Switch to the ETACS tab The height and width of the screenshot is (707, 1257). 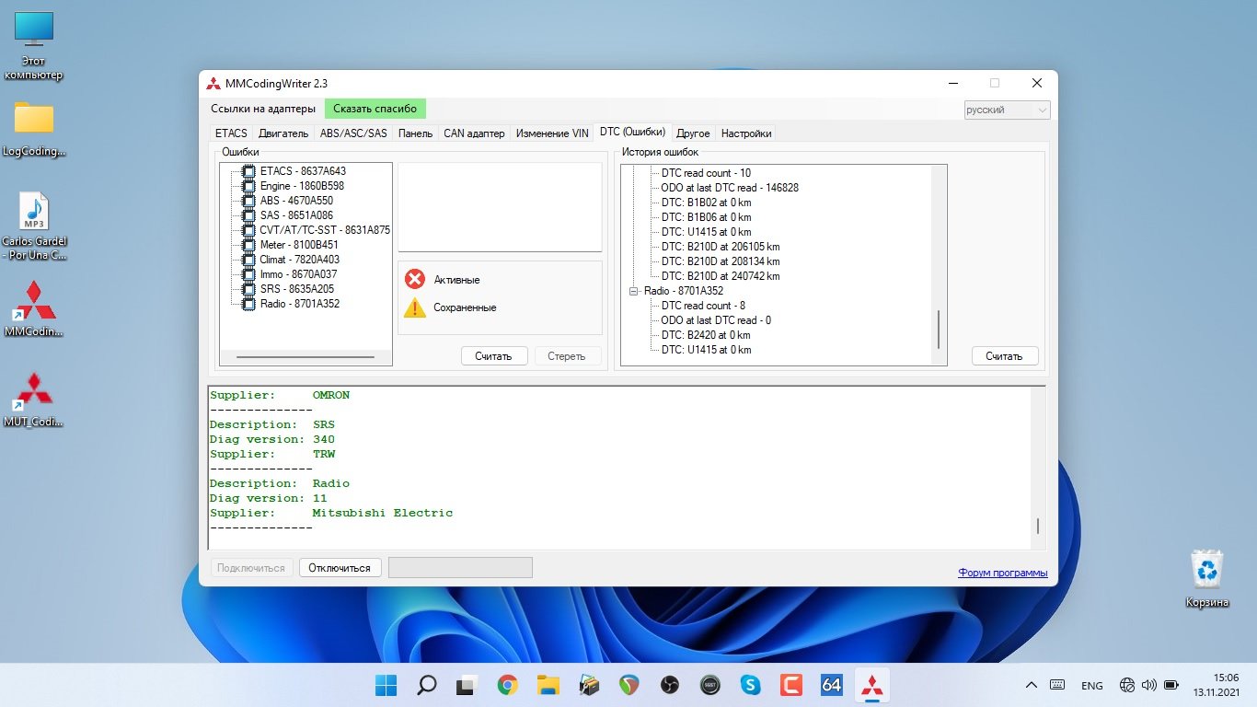tap(231, 133)
